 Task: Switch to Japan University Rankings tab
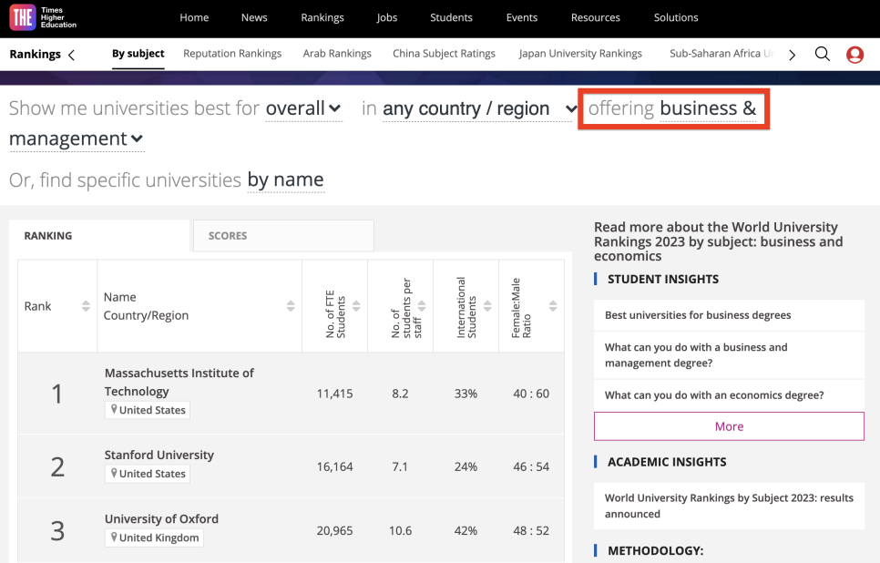(580, 54)
